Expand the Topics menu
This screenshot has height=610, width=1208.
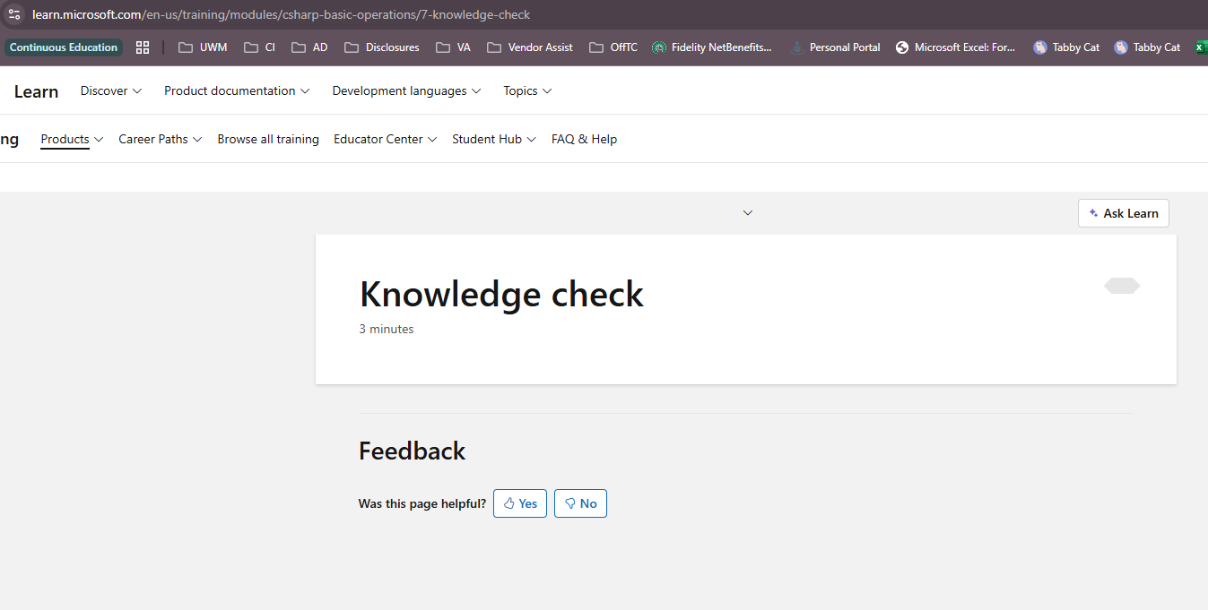[527, 90]
